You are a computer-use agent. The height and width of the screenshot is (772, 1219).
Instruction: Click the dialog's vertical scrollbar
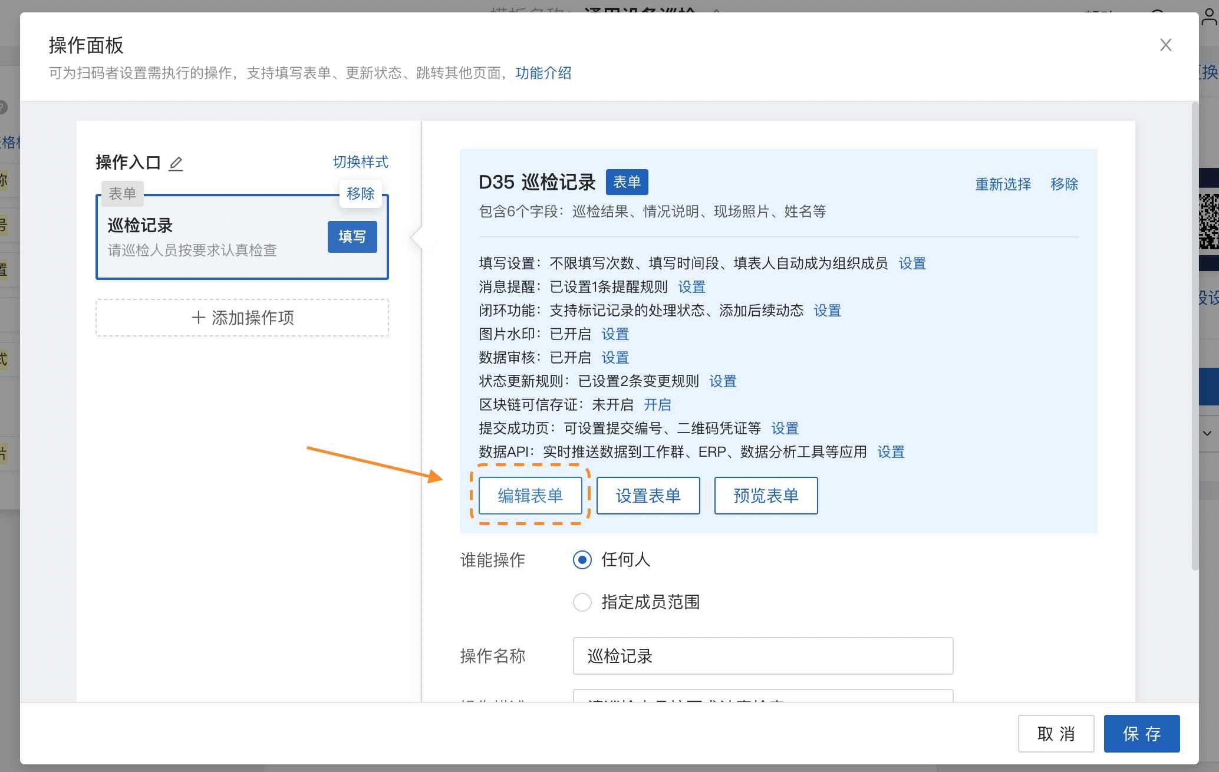(x=1195, y=336)
